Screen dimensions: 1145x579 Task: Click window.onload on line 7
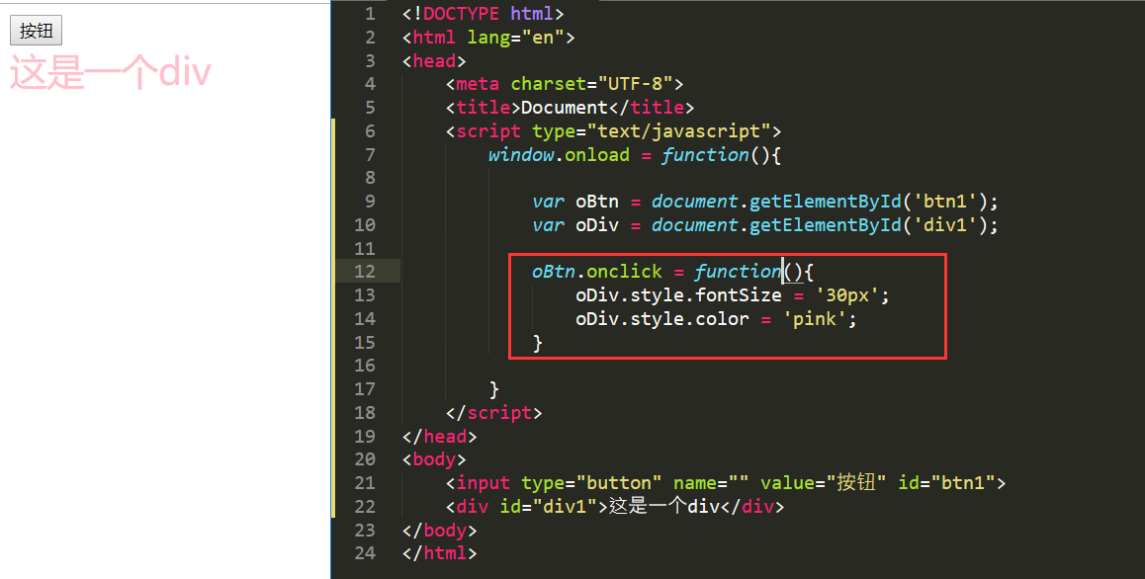pos(559,155)
